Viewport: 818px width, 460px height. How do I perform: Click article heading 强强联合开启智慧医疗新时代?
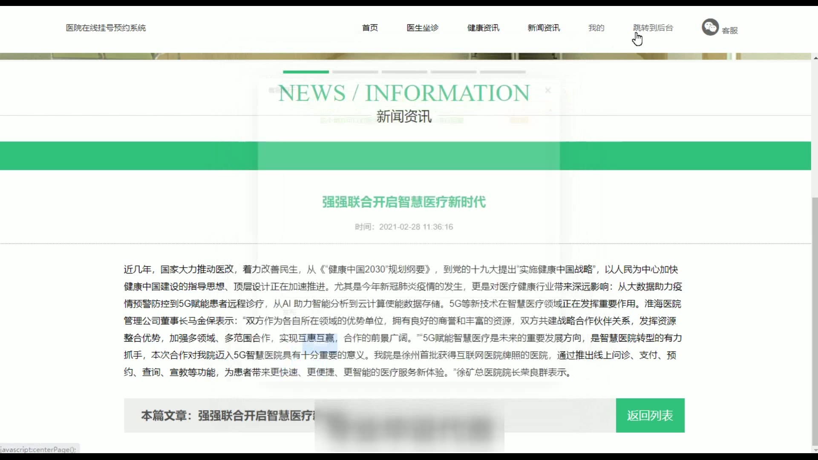[x=404, y=202]
